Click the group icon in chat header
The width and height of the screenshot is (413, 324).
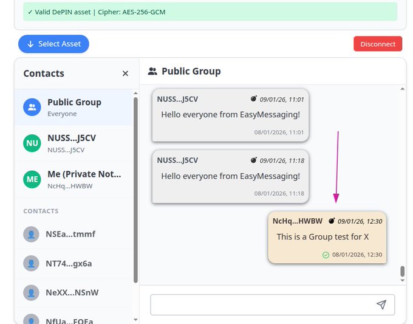[x=152, y=71]
